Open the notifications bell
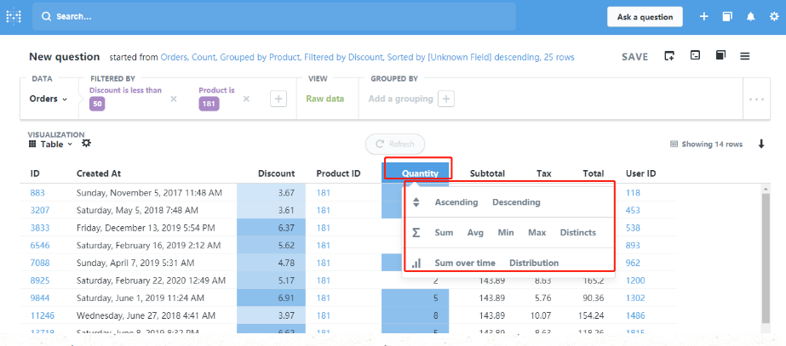This screenshot has height=346, width=786. 750,16
